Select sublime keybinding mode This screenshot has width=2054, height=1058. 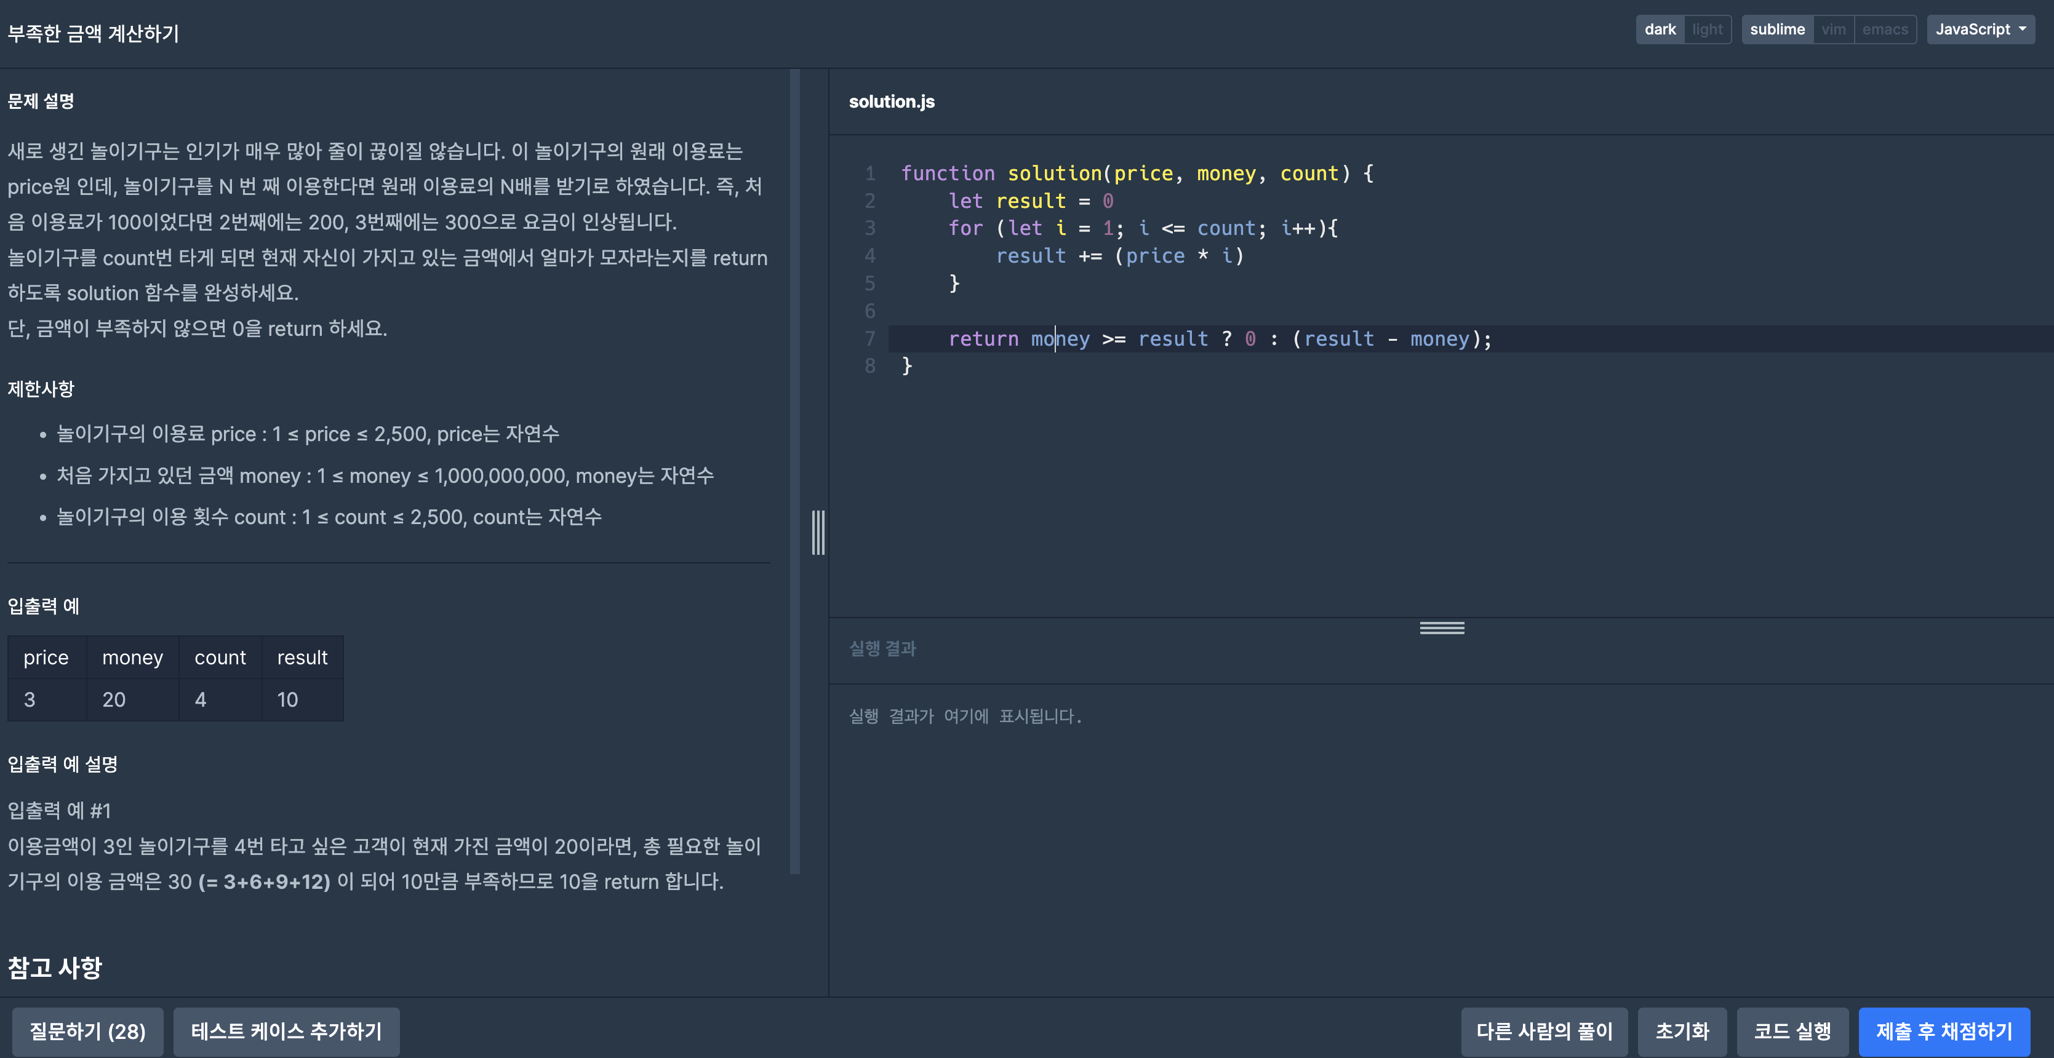click(x=1776, y=30)
